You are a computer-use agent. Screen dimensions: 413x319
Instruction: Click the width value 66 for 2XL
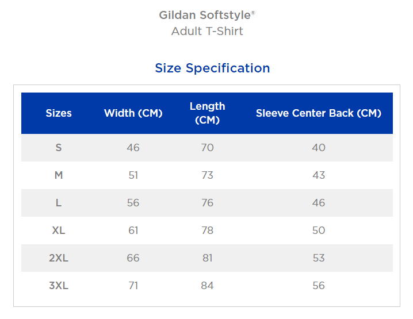[133, 258]
